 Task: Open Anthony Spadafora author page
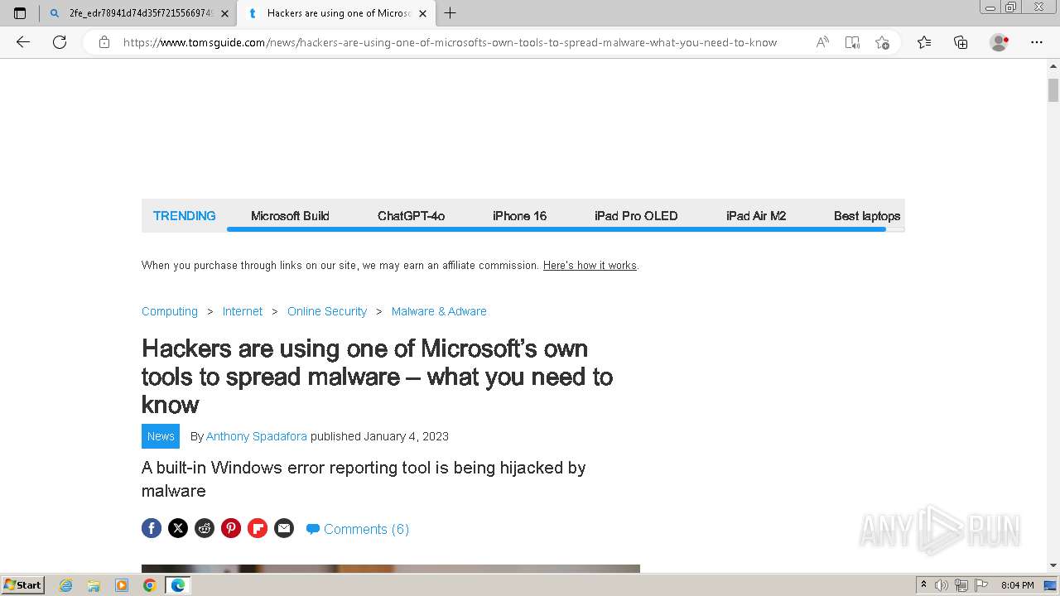[x=257, y=436]
